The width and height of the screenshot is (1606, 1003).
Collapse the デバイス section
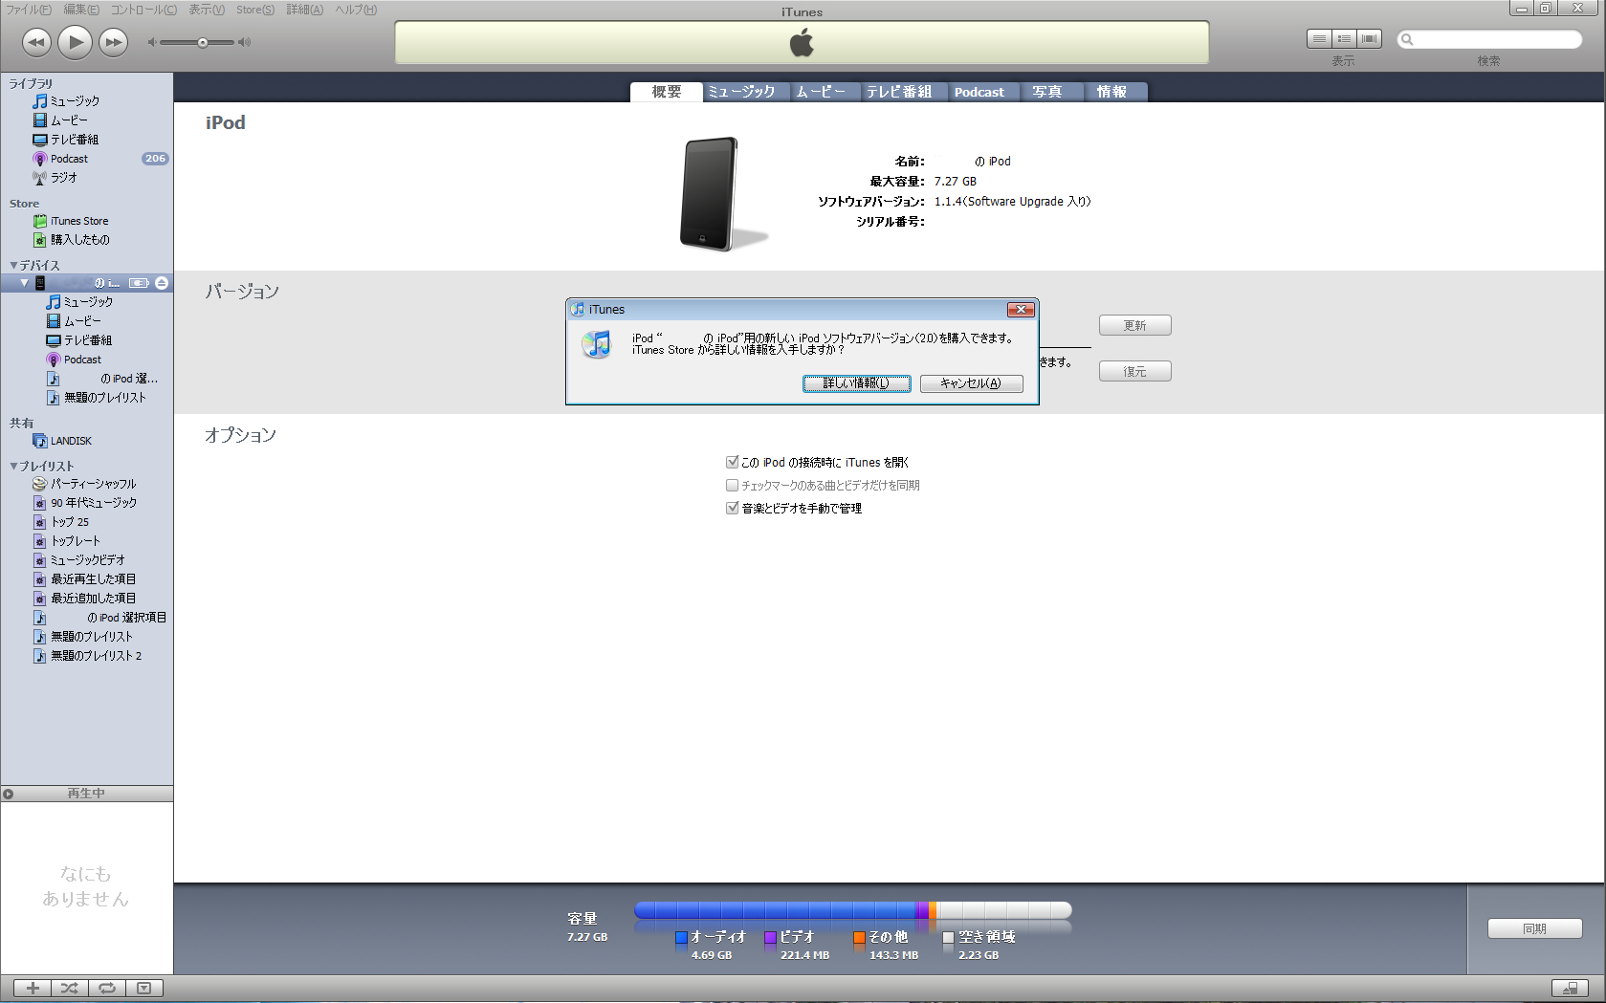[13, 265]
